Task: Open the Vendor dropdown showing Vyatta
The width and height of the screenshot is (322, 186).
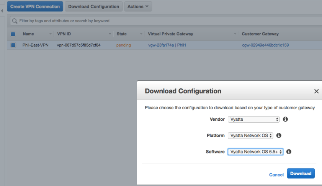Action: pos(254,119)
